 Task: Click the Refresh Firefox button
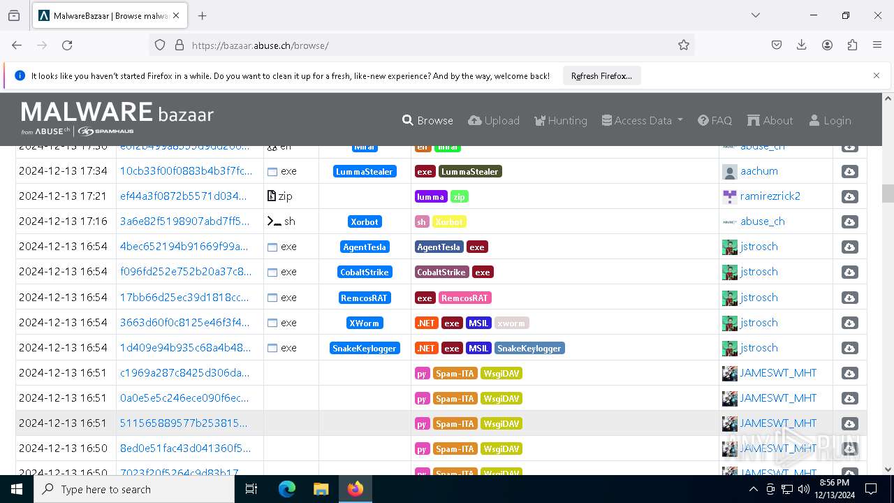(601, 75)
